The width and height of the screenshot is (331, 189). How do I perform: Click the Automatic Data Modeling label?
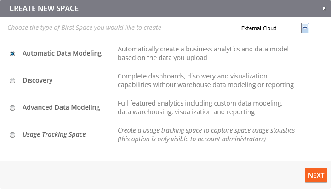coord(62,53)
